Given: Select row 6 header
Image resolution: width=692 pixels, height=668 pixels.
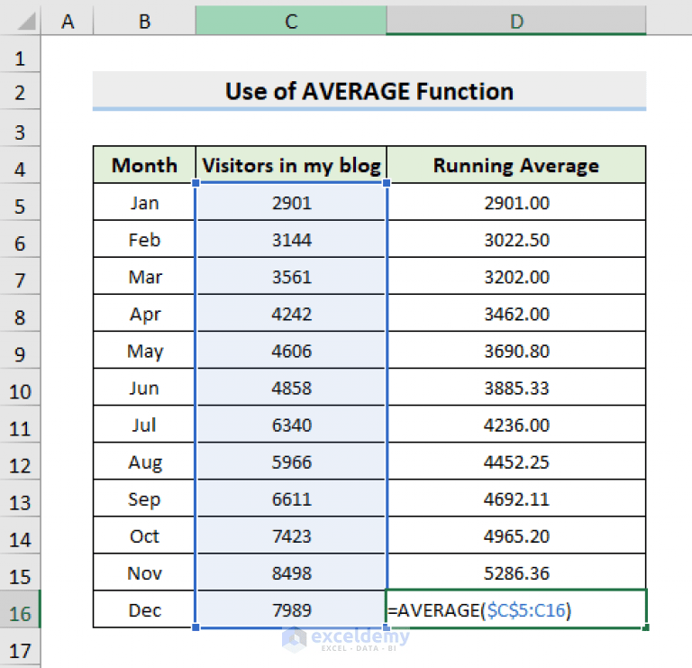Looking at the screenshot, I should (x=20, y=239).
